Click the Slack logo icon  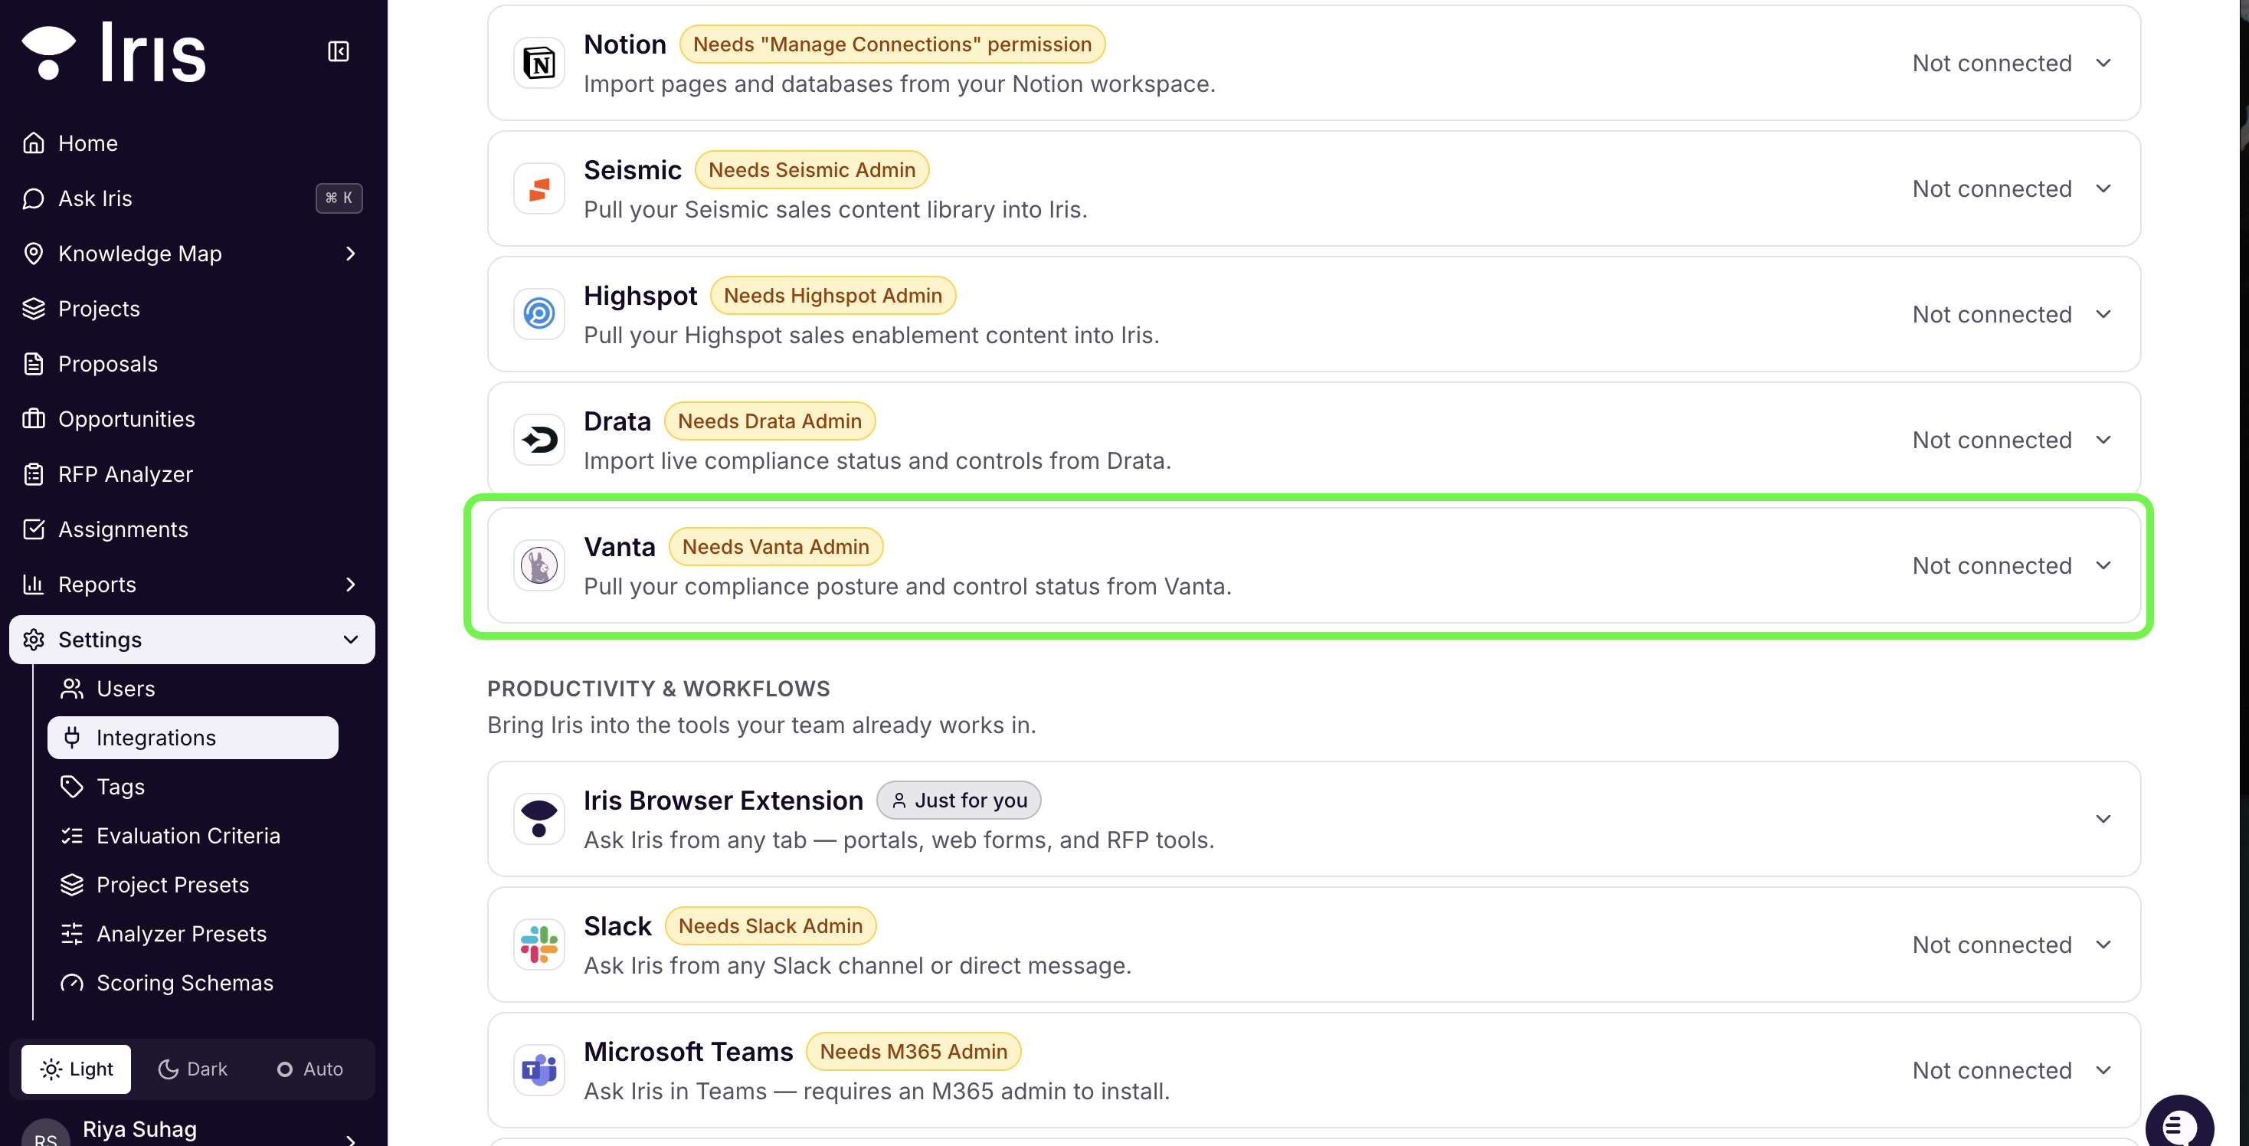(x=539, y=945)
